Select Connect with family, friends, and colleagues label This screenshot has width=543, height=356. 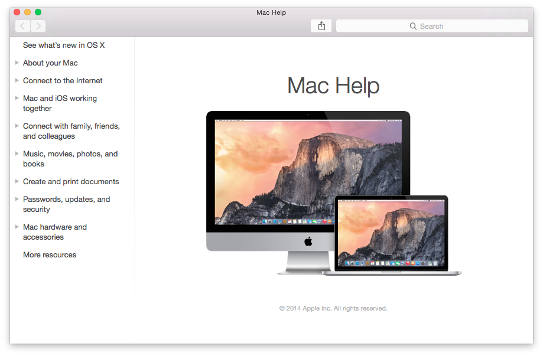[x=71, y=131]
